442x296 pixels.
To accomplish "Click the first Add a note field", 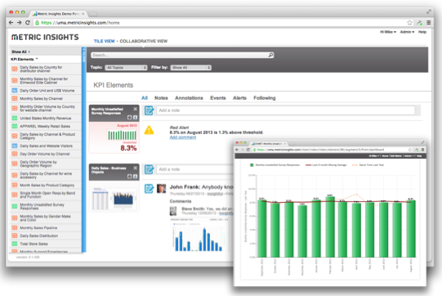I will (285, 110).
